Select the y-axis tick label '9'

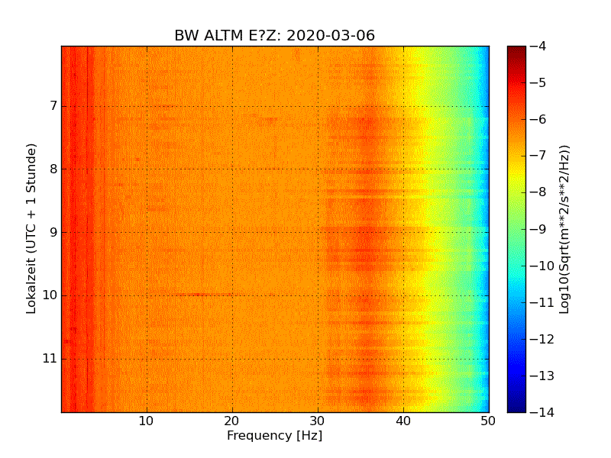point(53,233)
